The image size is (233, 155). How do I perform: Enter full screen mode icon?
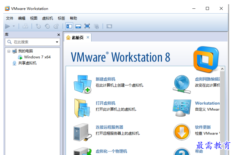[87, 27]
